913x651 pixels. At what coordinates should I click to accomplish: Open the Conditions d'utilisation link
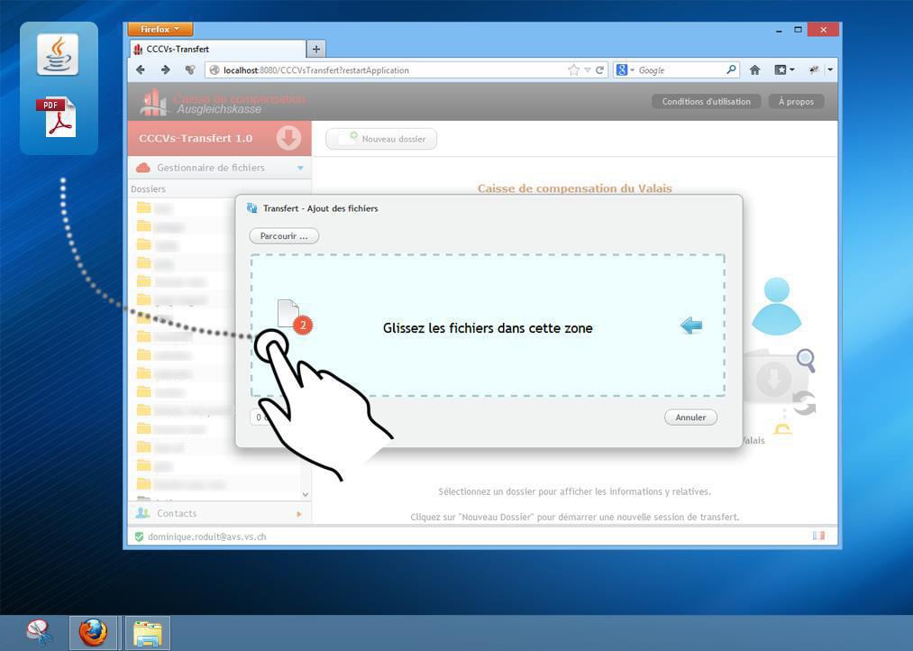(706, 101)
